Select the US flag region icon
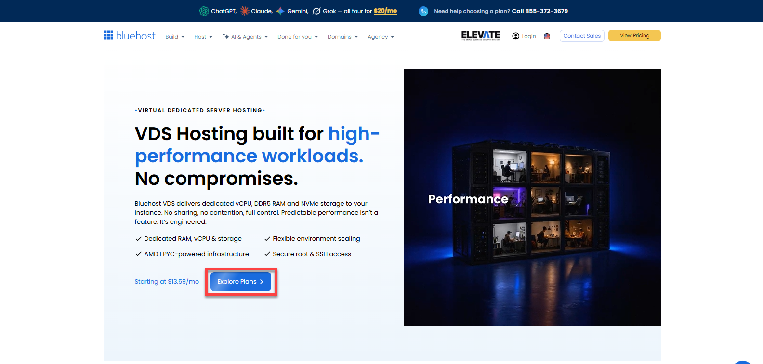Viewport: 763px width, 364px height. [547, 36]
